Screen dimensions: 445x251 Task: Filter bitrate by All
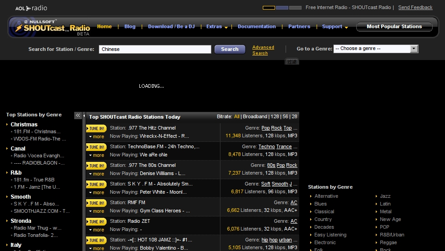(x=237, y=116)
